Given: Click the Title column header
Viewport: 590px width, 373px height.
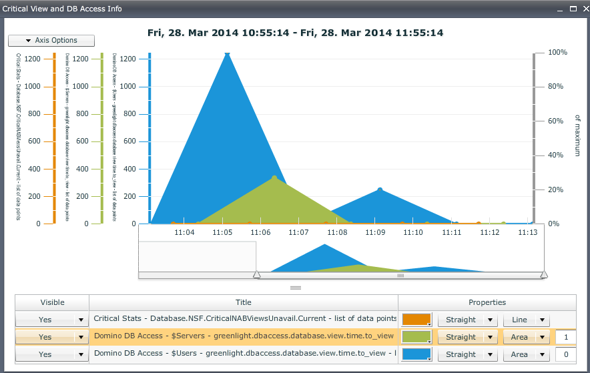Looking at the screenshot, I should pos(244,302).
